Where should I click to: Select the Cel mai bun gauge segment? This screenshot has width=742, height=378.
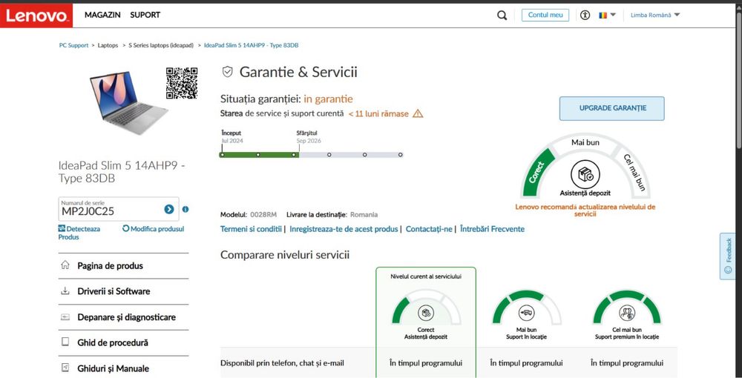(634, 172)
